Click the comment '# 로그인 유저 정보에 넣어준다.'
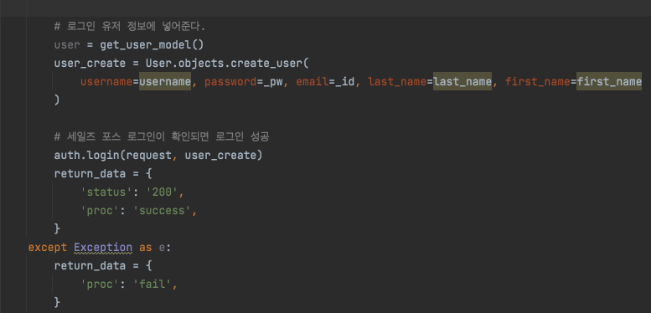The image size is (651, 313). tap(130, 27)
